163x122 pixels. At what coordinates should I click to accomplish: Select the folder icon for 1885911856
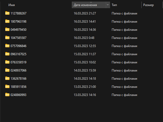7,87
